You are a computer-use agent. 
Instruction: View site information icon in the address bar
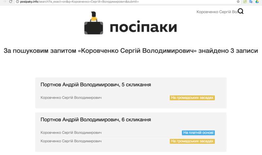coord(17,2)
